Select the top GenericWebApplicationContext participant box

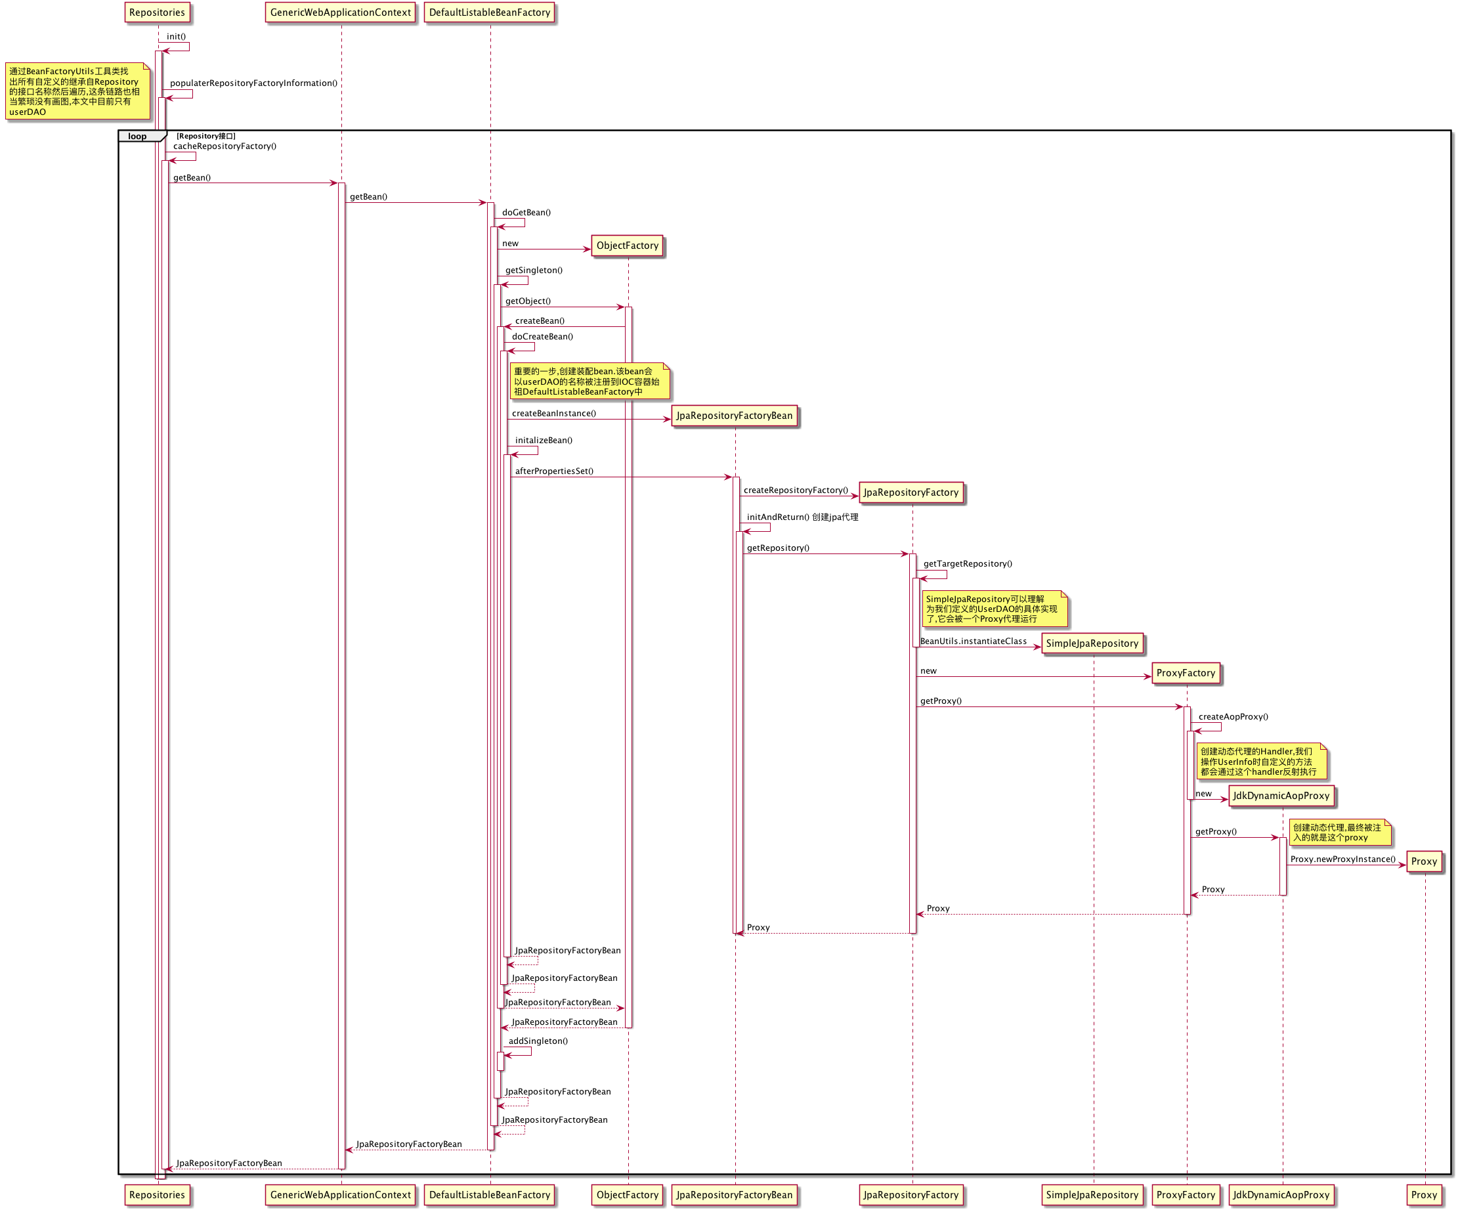[x=340, y=12]
